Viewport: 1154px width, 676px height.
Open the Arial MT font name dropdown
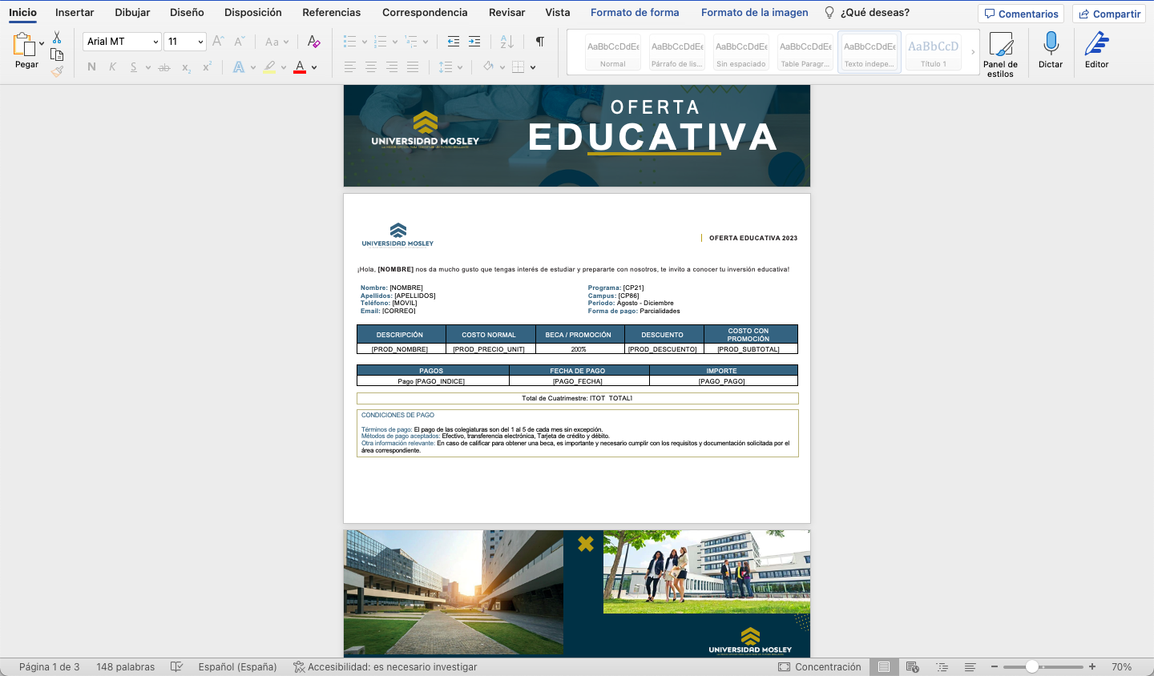155,42
